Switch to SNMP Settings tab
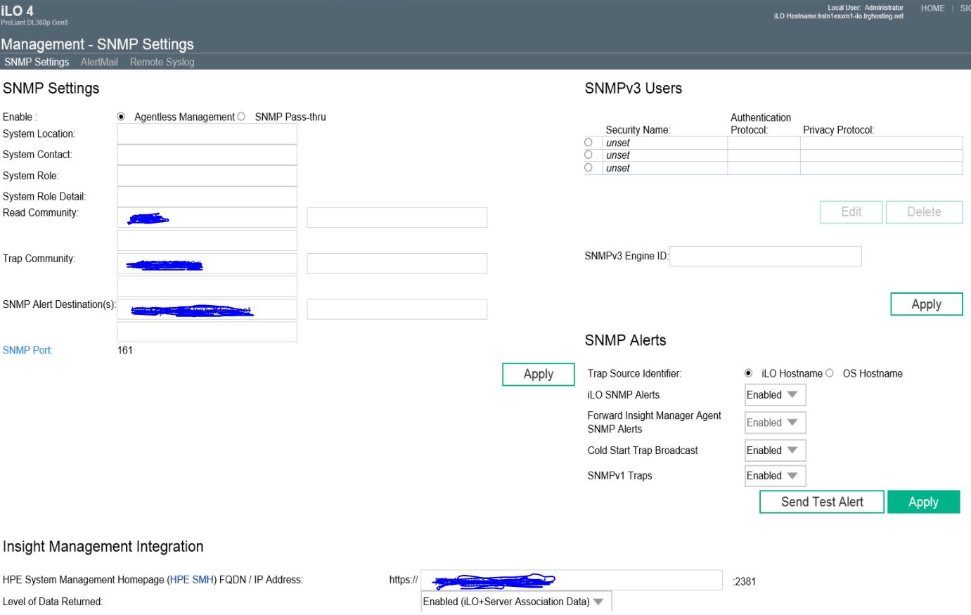Image resolution: width=971 pixels, height=615 pixels. 37,62
